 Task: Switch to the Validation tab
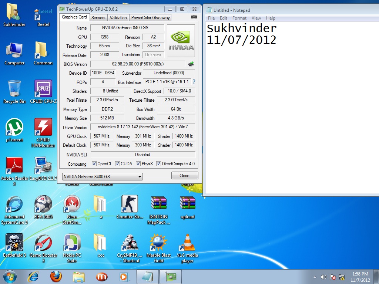(x=118, y=18)
